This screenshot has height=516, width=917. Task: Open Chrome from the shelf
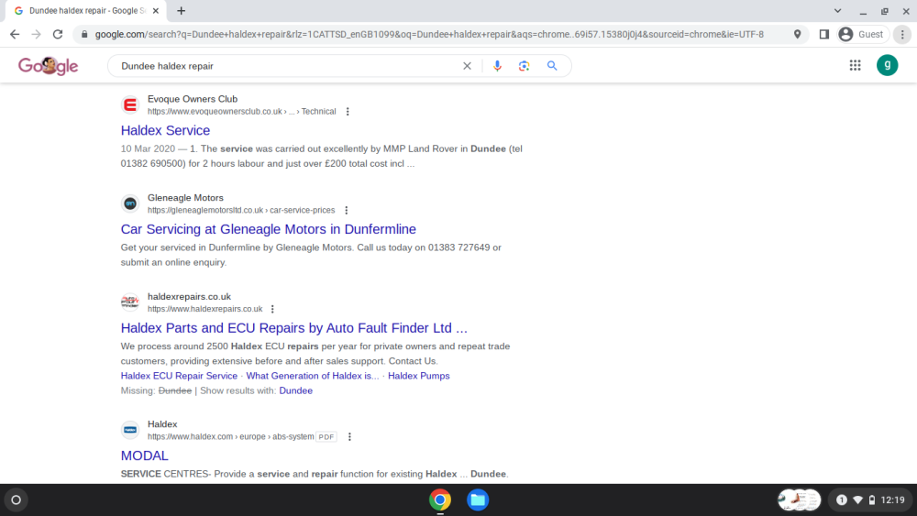click(440, 500)
